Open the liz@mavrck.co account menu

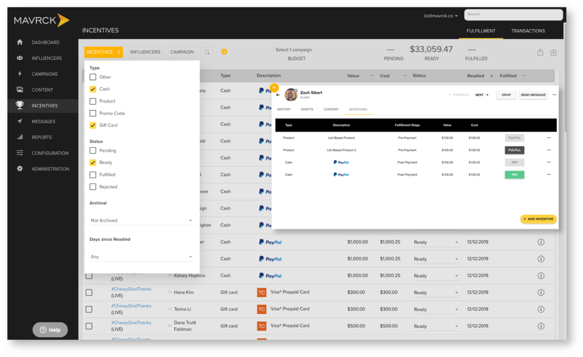[441, 16]
